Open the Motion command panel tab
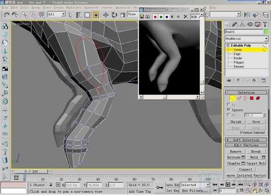 (x=250, y=24)
